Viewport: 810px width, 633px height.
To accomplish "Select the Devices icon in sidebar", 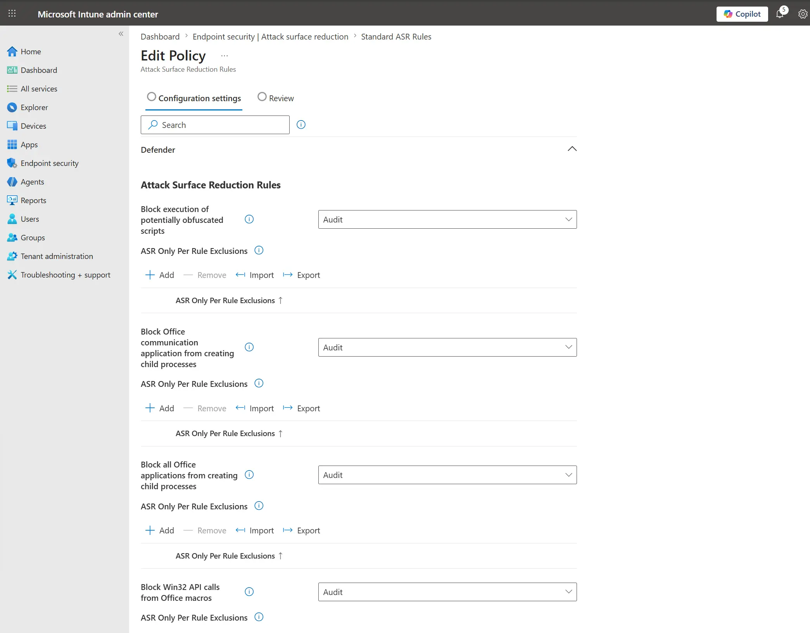I will [12, 126].
